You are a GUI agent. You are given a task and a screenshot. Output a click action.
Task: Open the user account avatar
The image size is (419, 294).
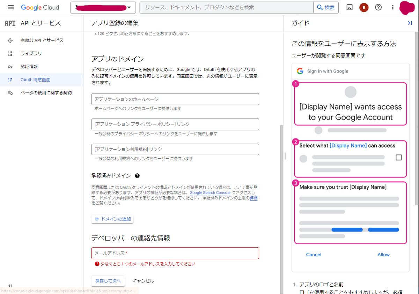(407, 8)
